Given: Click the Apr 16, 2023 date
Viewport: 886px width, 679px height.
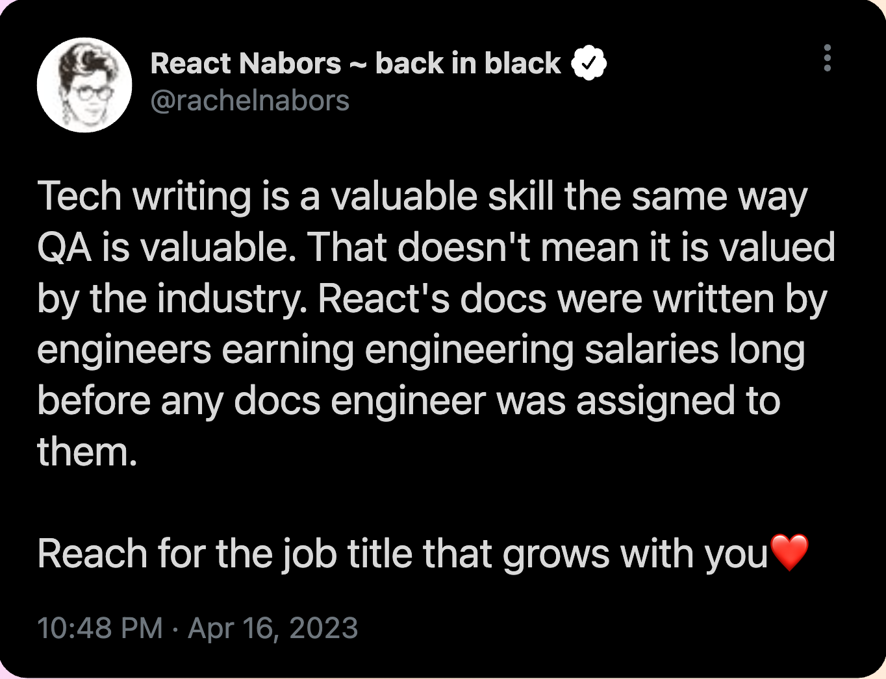Looking at the screenshot, I should 273,628.
